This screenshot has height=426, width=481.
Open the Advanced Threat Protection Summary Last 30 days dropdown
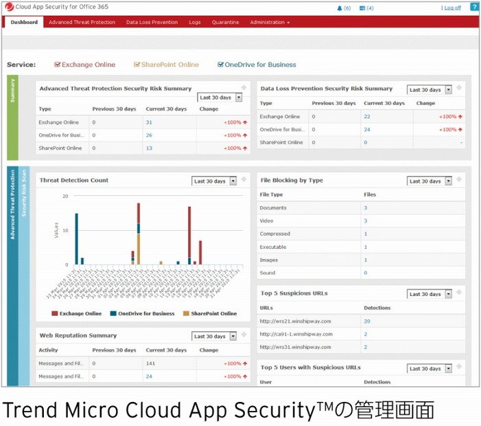[220, 98]
